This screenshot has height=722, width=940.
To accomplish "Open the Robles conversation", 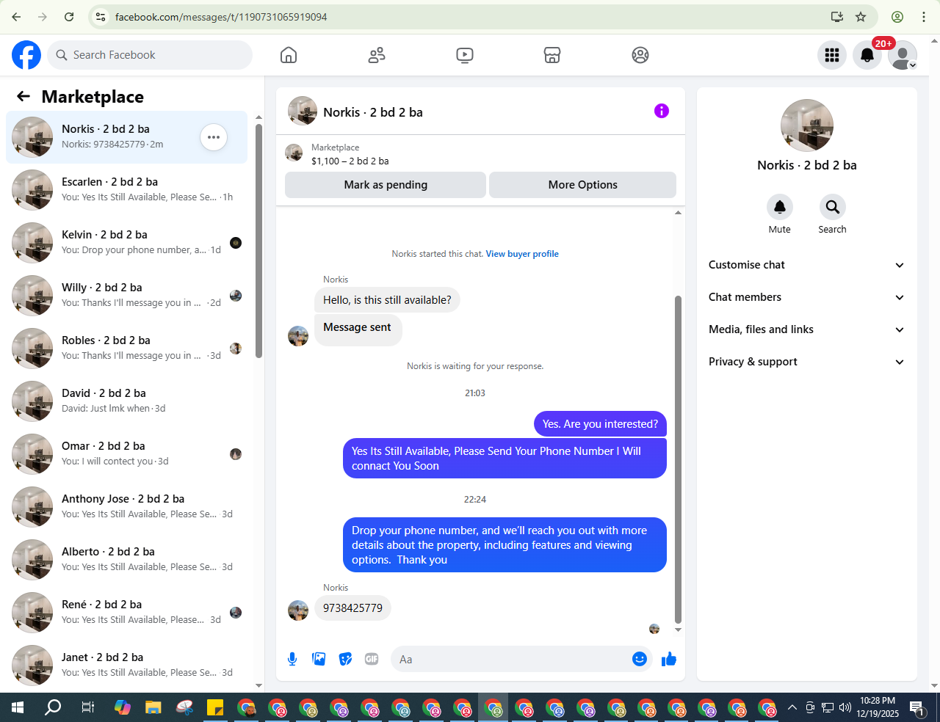I will [126, 349].
